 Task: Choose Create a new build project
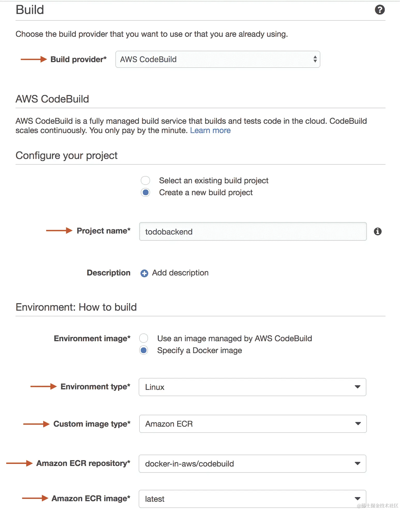(x=145, y=192)
